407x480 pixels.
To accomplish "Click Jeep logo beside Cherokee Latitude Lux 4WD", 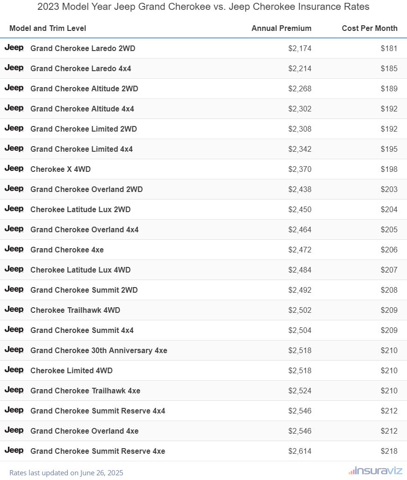I will pos(14,269).
